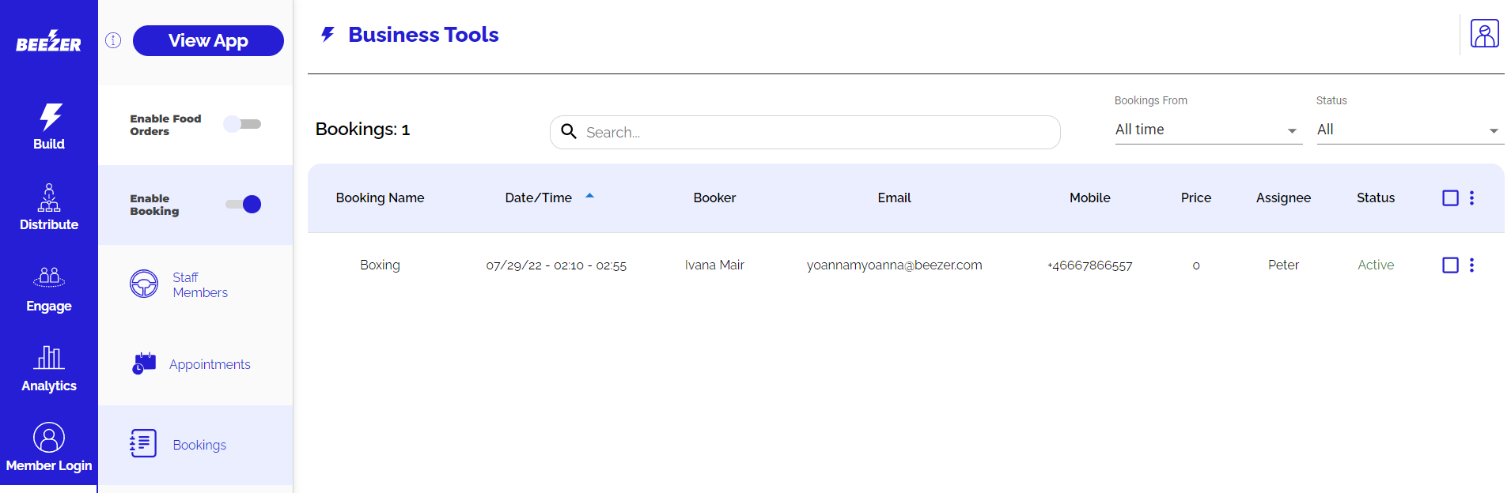The image size is (1511, 493).
Task: Click the info icon beside View App
Action: [113, 40]
